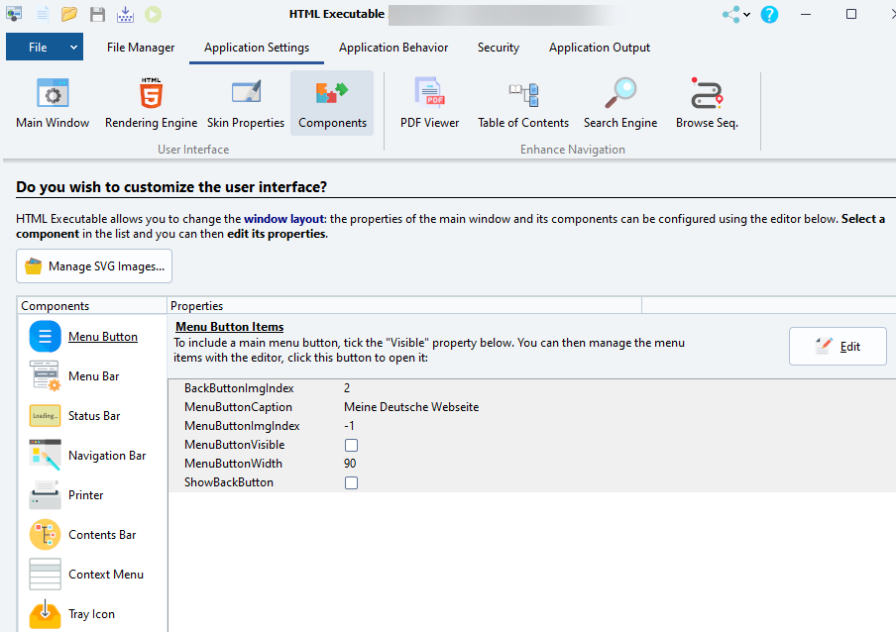Select the Rendering Engine icon
This screenshot has height=632, width=896.
pyautogui.click(x=151, y=104)
